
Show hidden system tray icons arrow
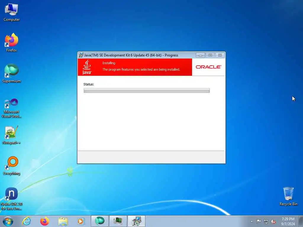(252, 221)
